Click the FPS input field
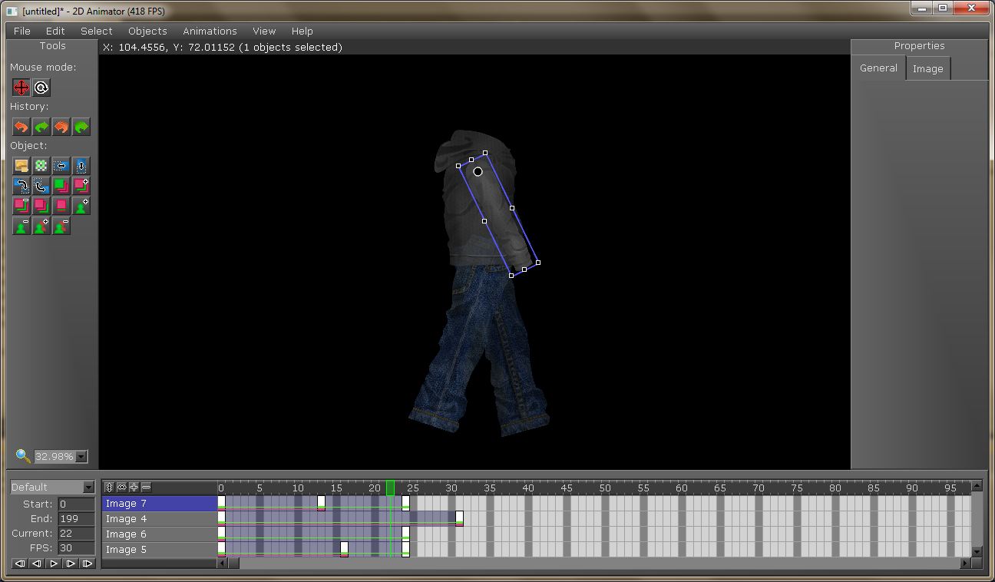Viewport: 995px width, 582px height. tap(75, 548)
